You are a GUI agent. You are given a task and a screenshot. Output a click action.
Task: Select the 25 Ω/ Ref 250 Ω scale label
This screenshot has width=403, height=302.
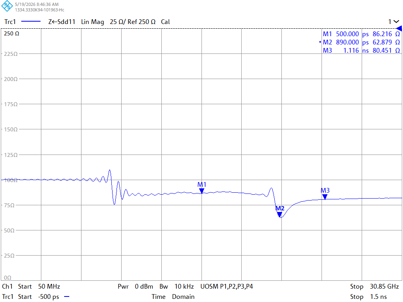point(133,22)
